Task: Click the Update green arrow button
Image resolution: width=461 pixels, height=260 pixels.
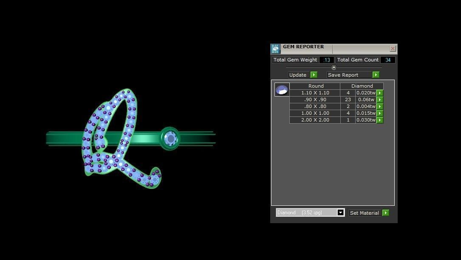Action: (x=314, y=75)
